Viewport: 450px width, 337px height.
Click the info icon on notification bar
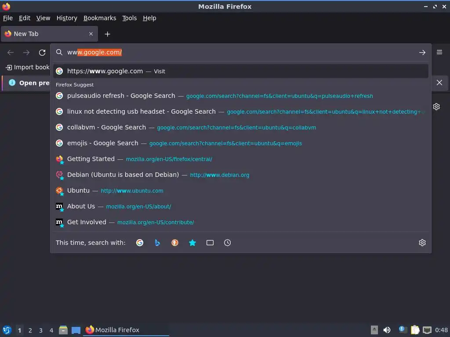click(x=12, y=82)
